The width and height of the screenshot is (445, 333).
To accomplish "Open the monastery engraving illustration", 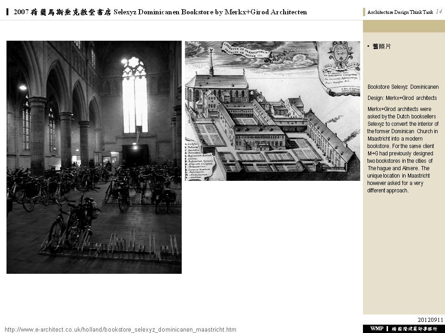I will [272, 111].
